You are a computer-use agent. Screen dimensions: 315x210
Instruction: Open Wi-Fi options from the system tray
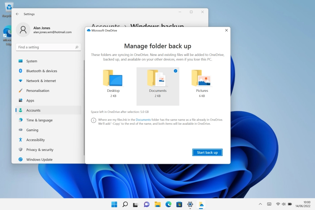coord(278,204)
